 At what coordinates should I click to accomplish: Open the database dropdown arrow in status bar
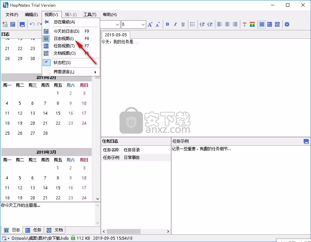pyautogui.click(x=9, y=238)
